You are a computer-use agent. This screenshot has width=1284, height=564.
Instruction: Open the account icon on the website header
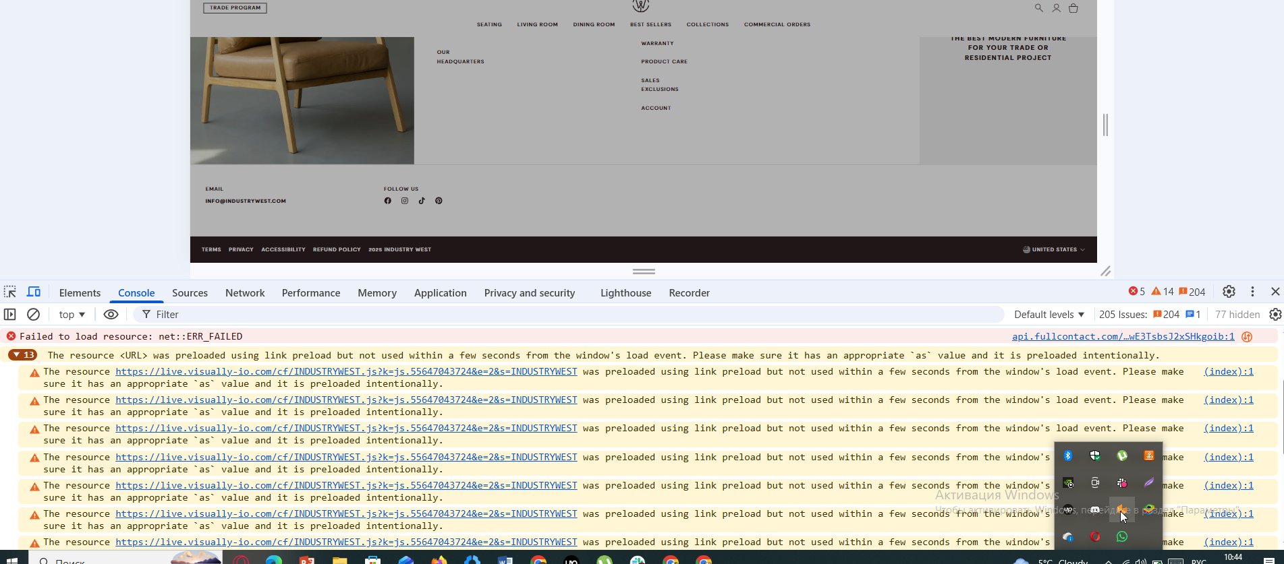coord(1057,8)
